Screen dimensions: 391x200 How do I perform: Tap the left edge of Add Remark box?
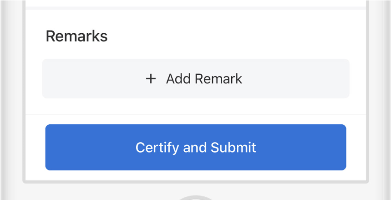(50, 79)
